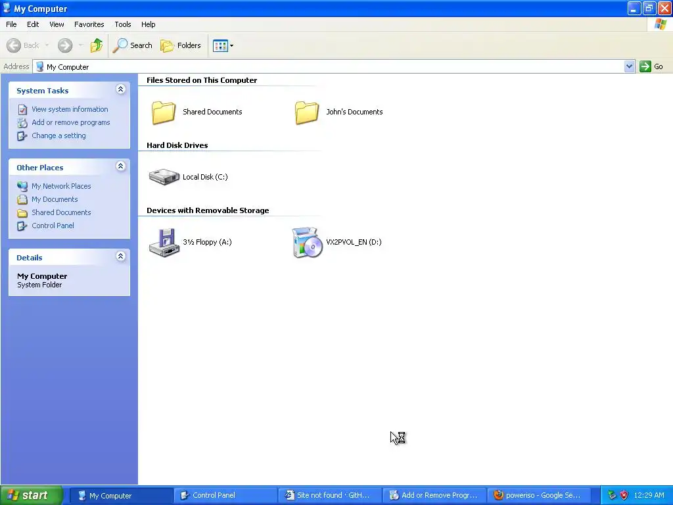Open Shared Documents link in Other Places
The image size is (673, 505).
pos(61,212)
